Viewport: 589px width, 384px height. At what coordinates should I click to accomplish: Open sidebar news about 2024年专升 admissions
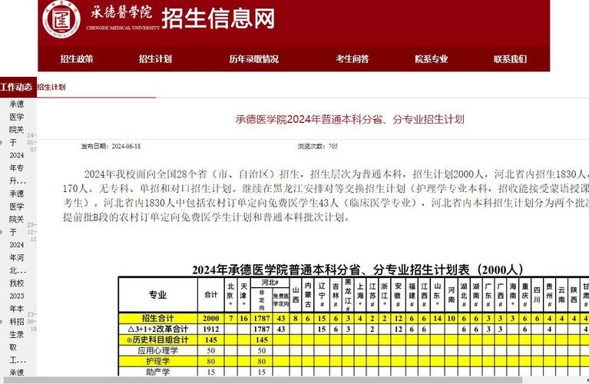click(x=17, y=142)
